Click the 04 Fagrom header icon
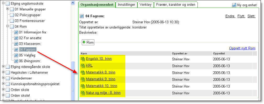The image size is (264, 104). click(x=82, y=16)
